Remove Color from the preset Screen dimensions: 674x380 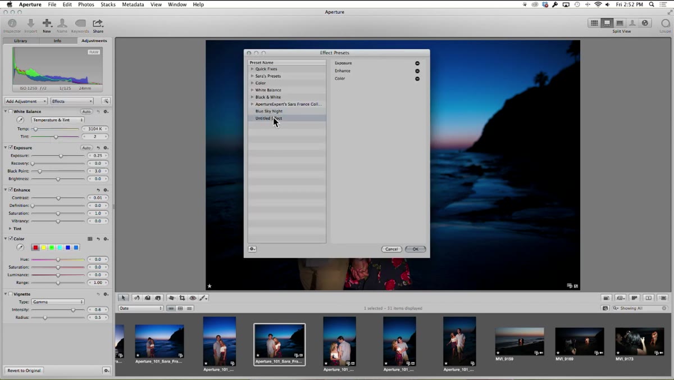pyautogui.click(x=417, y=79)
